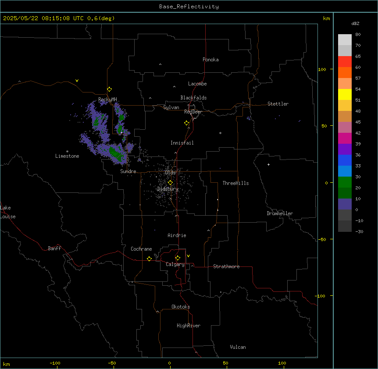The height and width of the screenshot is (369, 378).
Task: Select the yellow diamond marker above Calgary label
Action: click(178, 258)
